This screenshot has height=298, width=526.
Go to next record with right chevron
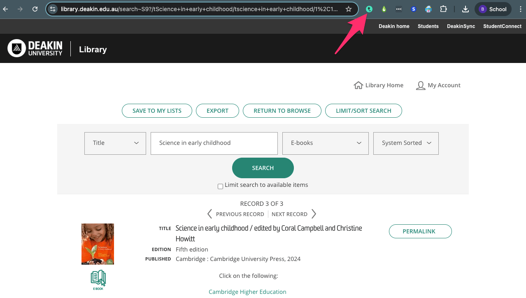(x=314, y=214)
